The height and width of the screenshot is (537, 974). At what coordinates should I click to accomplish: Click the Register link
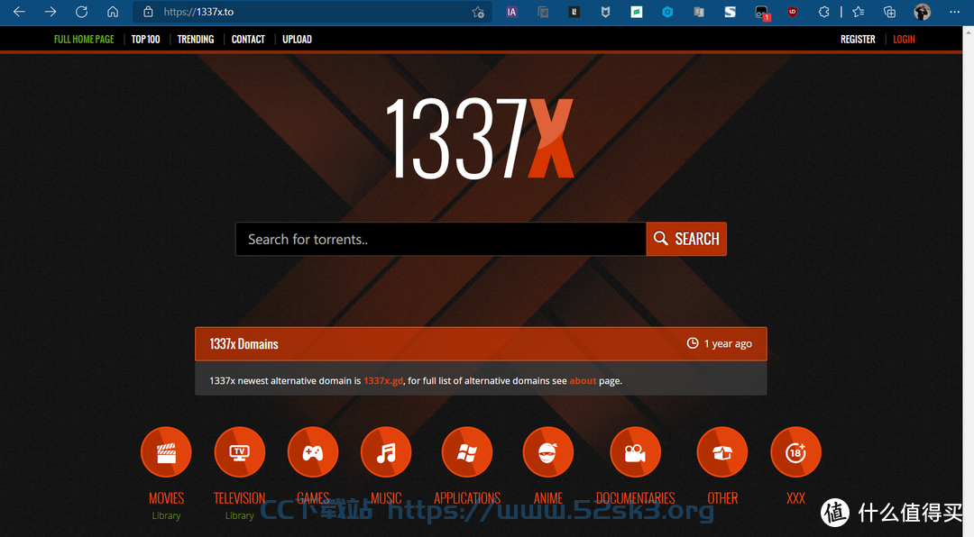(858, 39)
